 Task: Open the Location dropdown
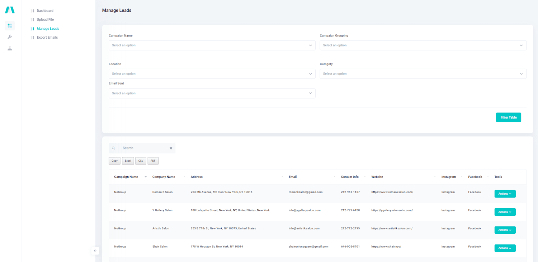(x=212, y=73)
